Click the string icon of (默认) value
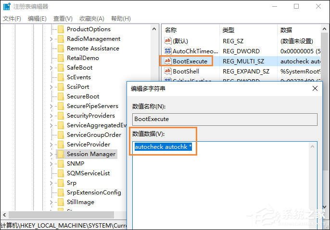The image size is (330, 230). pos(168,41)
